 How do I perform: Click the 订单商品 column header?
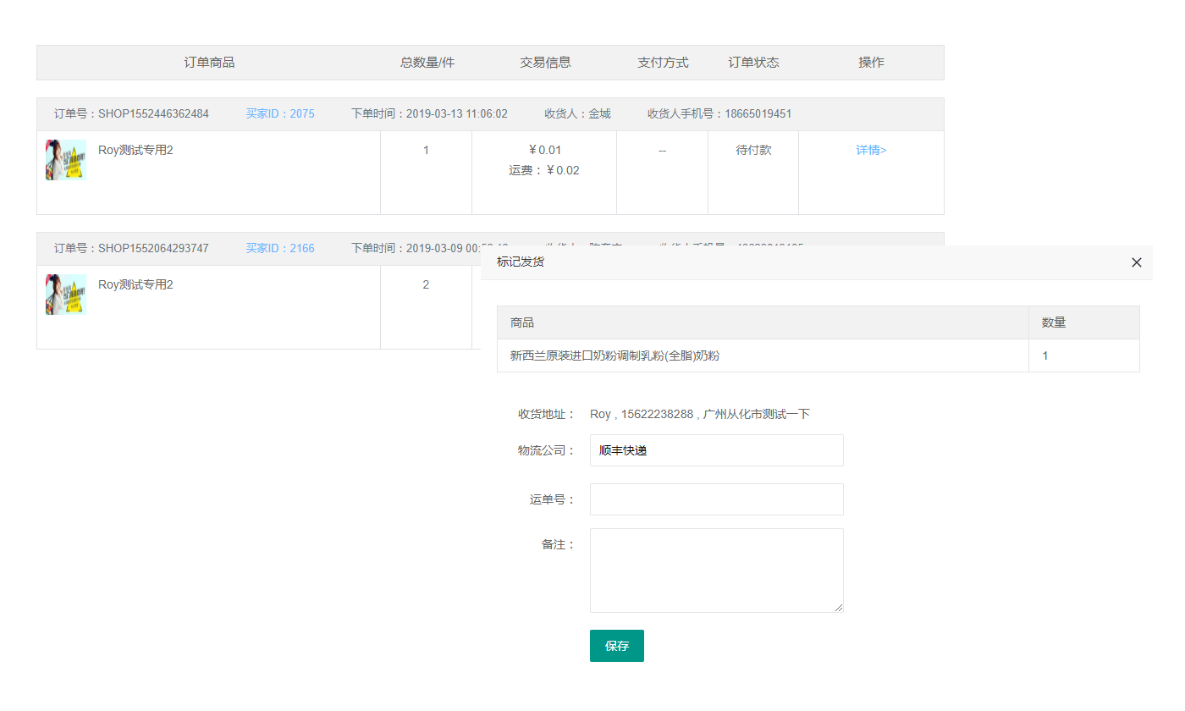tap(209, 63)
